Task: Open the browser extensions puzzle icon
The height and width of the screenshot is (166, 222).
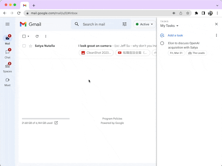Action: (x=196, y=13)
